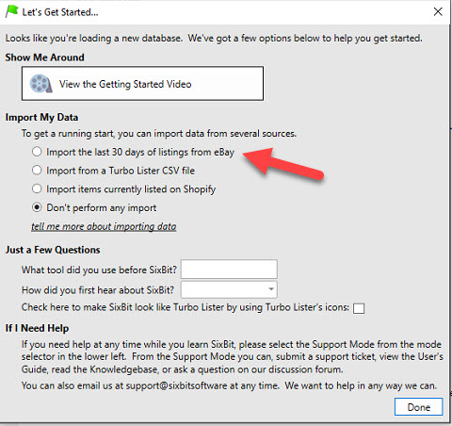Enable the Turbo Lister's icons checkbox
Image resolution: width=452 pixels, height=426 pixels.
click(359, 308)
